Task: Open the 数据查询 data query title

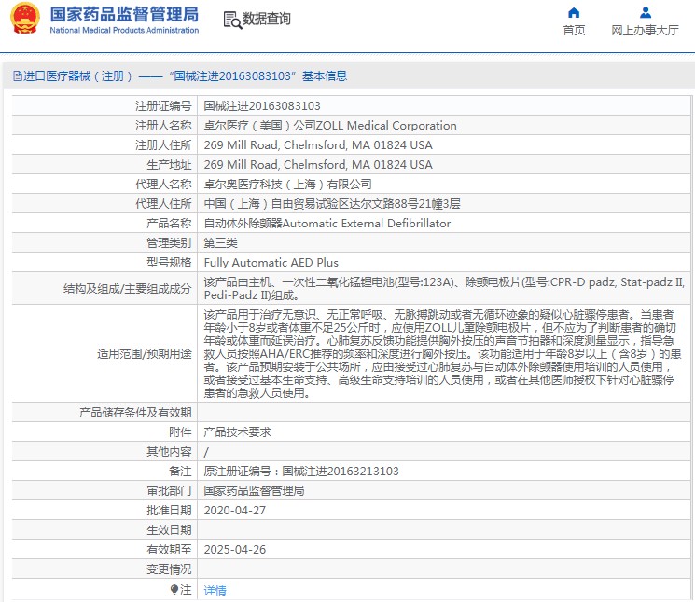Action: click(x=267, y=19)
